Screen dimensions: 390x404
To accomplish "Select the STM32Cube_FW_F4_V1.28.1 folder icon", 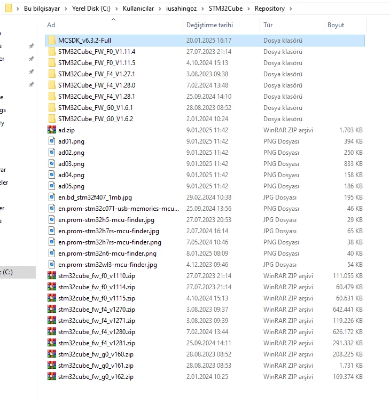I will point(52,97).
